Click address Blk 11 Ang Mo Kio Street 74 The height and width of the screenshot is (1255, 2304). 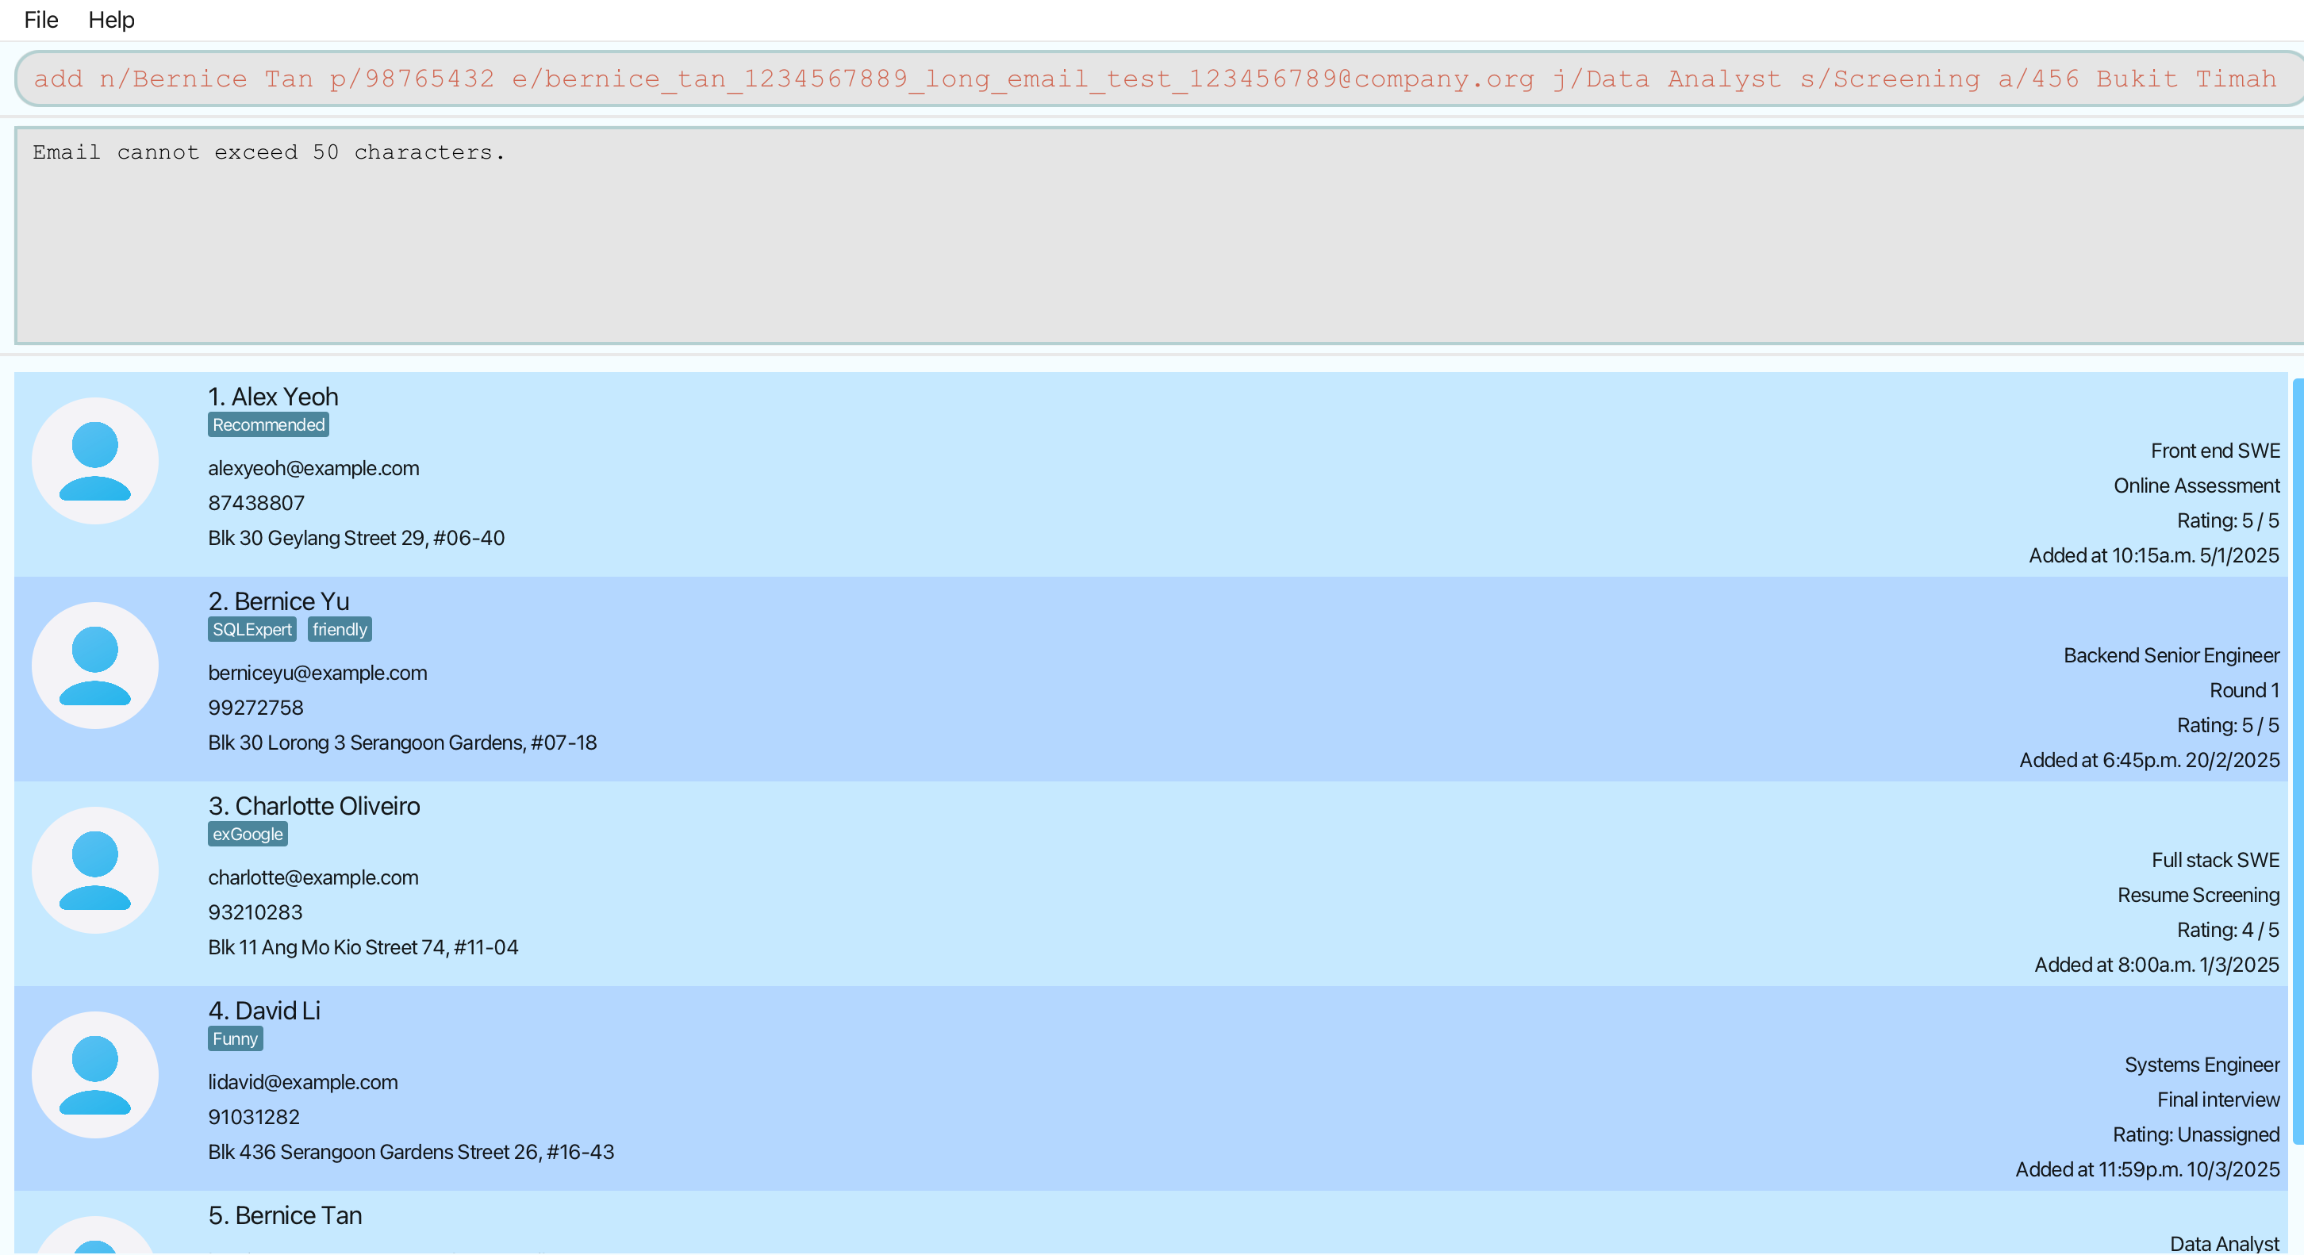coord(363,948)
